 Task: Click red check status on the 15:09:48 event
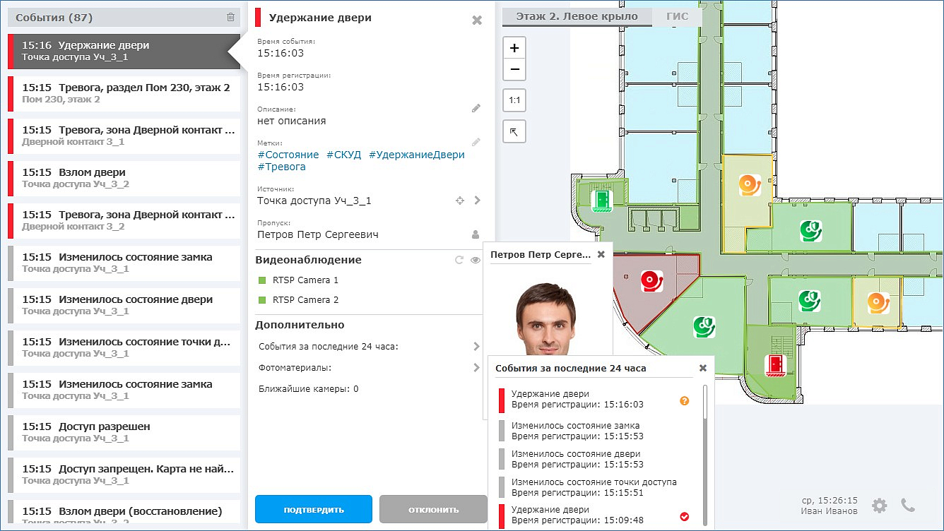tap(683, 515)
